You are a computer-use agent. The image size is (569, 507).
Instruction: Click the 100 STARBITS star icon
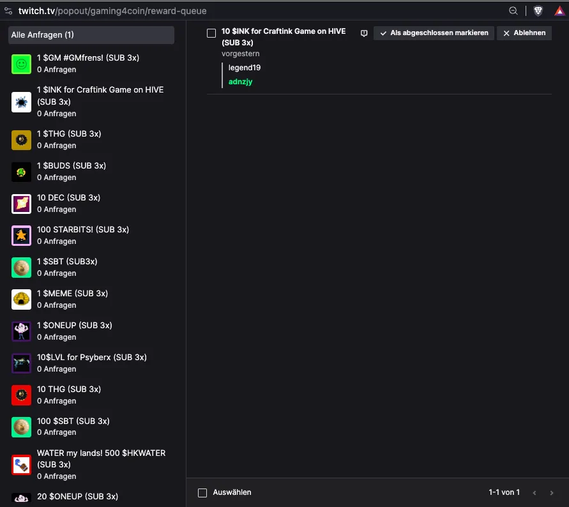(21, 236)
